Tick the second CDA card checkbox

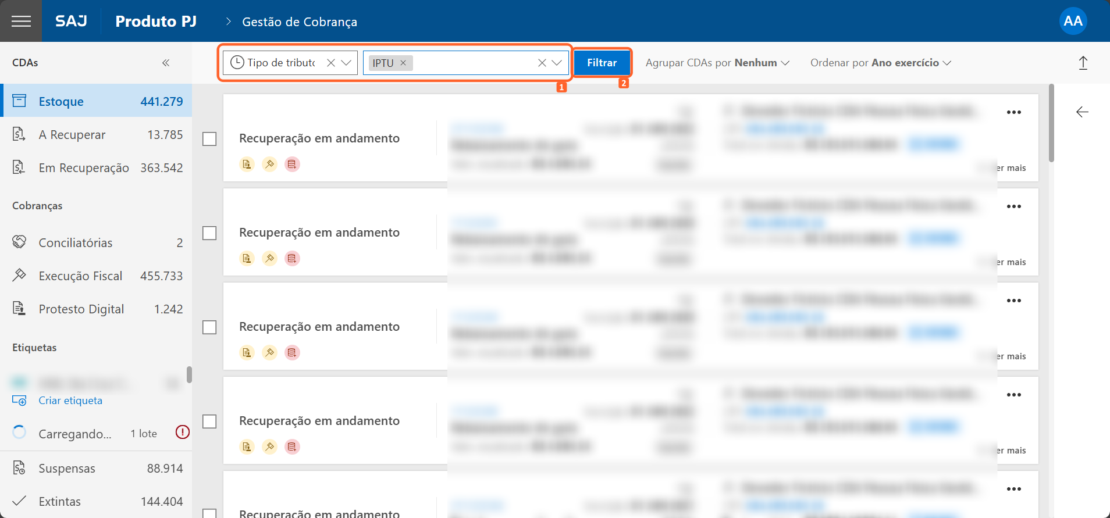(x=209, y=233)
